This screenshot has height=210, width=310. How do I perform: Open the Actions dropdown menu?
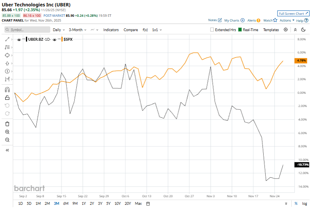[287, 20]
